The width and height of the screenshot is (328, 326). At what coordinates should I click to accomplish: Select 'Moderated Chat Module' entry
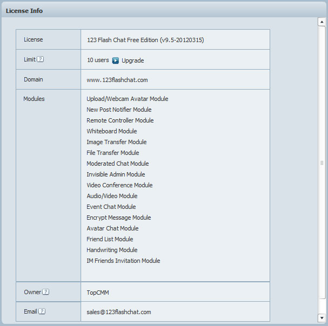pos(118,164)
